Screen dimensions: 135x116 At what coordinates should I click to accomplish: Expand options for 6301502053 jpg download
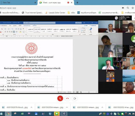tap(102, 107)
